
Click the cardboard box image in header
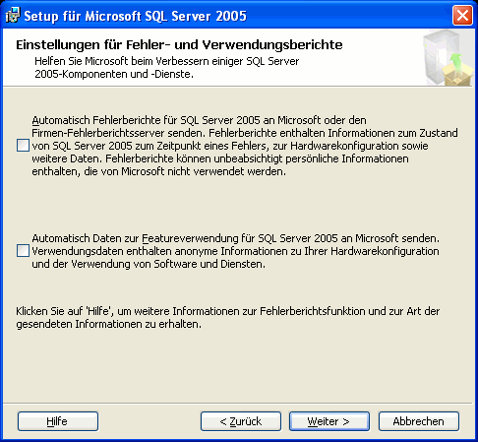coord(458,75)
